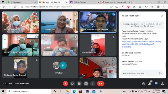Image resolution: width=168 pixels, height=94 pixels.
Task: Open the Activities shapes icon
Action: click(x=162, y=84)
